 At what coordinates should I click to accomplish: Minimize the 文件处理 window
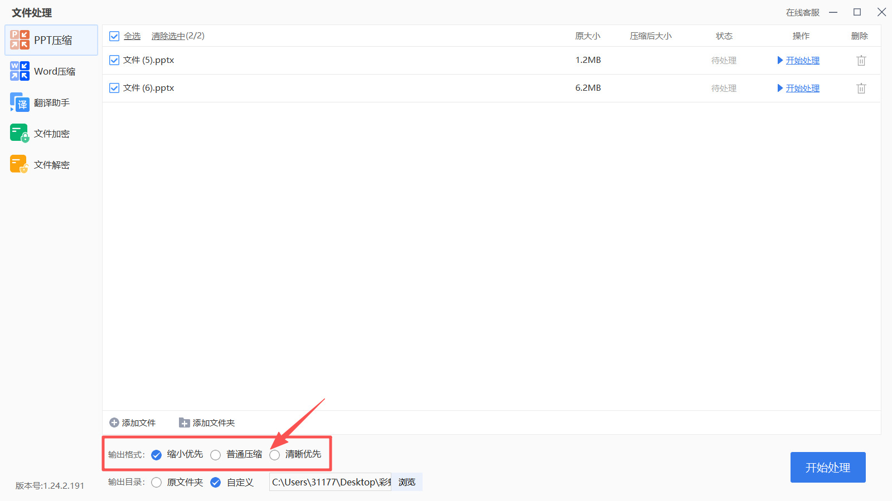pyautogui.click(x=833, y=12)
